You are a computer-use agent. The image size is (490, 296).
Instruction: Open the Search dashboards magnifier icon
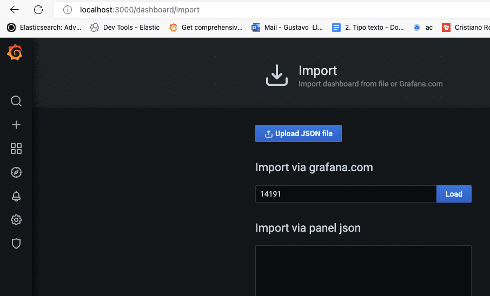[16, 101]
